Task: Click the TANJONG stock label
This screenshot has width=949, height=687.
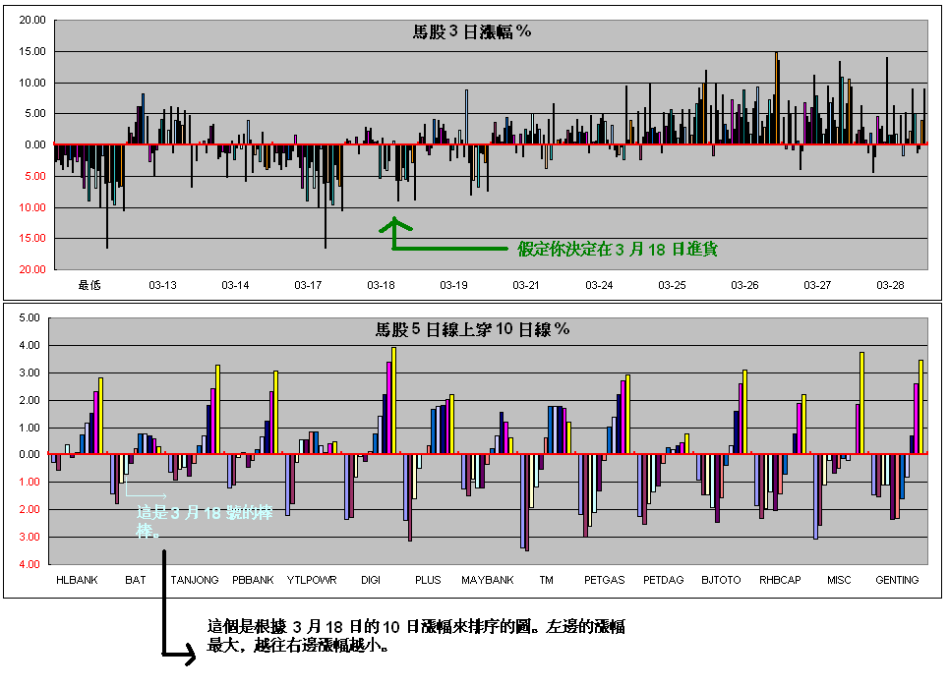Action: [x=195, y=580]
